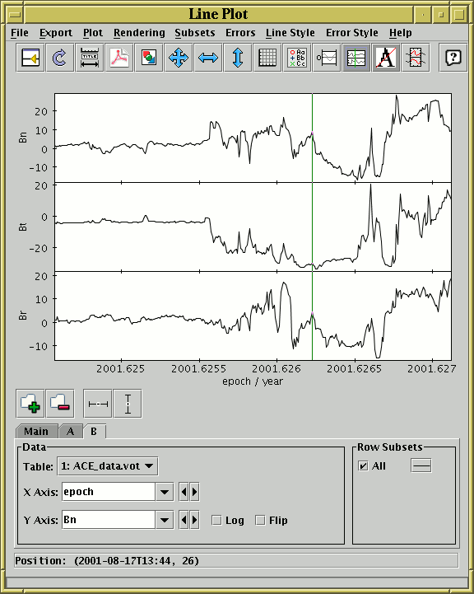Click the export to PDF icon
The width and height of the screenshot is (474, 594).
pos(119,58)
